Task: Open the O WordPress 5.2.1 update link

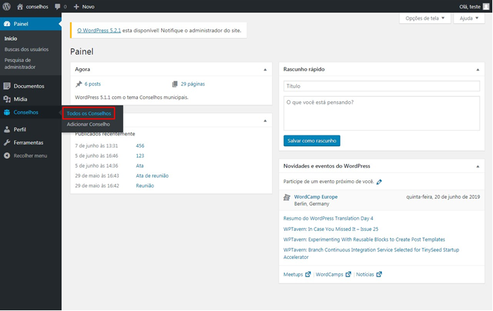Action: click(99, 30)
